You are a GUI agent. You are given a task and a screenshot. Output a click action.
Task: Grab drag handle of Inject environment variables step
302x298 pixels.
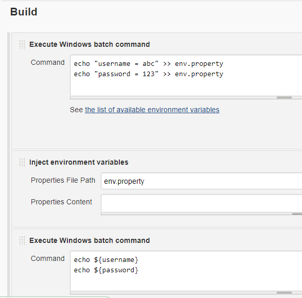click(22, 163)
